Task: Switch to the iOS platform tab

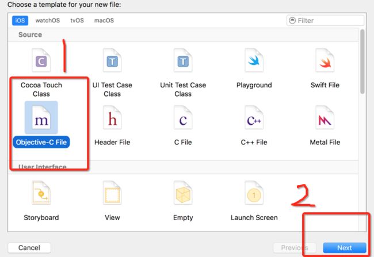Action: (x=20, y=21)
